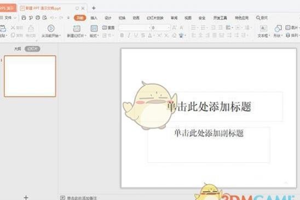Viewport: 300px width, 200px height.
Task: Toggle Underline formatting U
Action: [x=136, y=35]
